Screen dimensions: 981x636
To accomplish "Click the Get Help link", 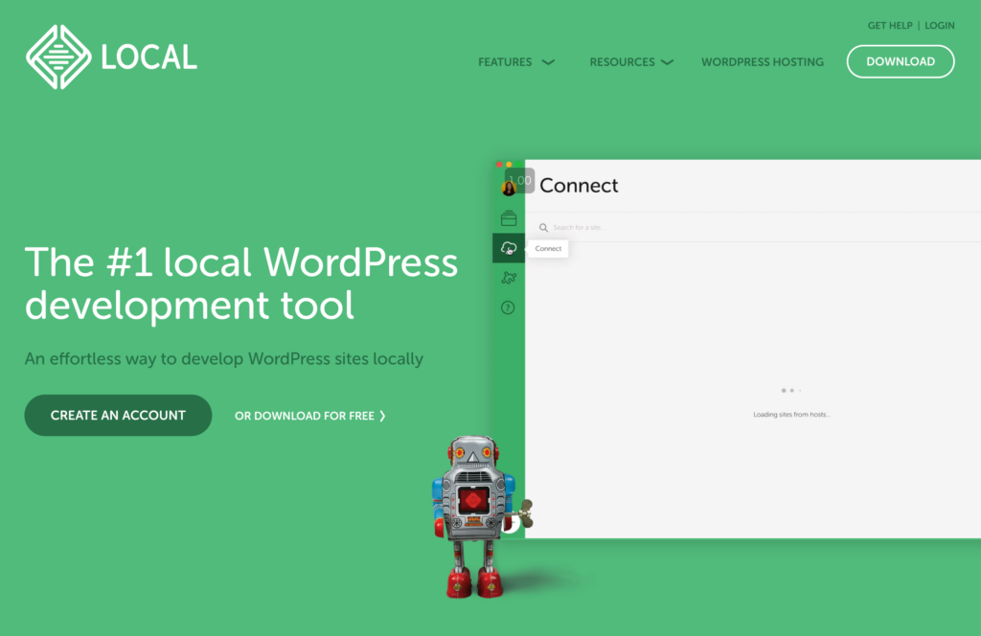I will [x=890, y=26].
